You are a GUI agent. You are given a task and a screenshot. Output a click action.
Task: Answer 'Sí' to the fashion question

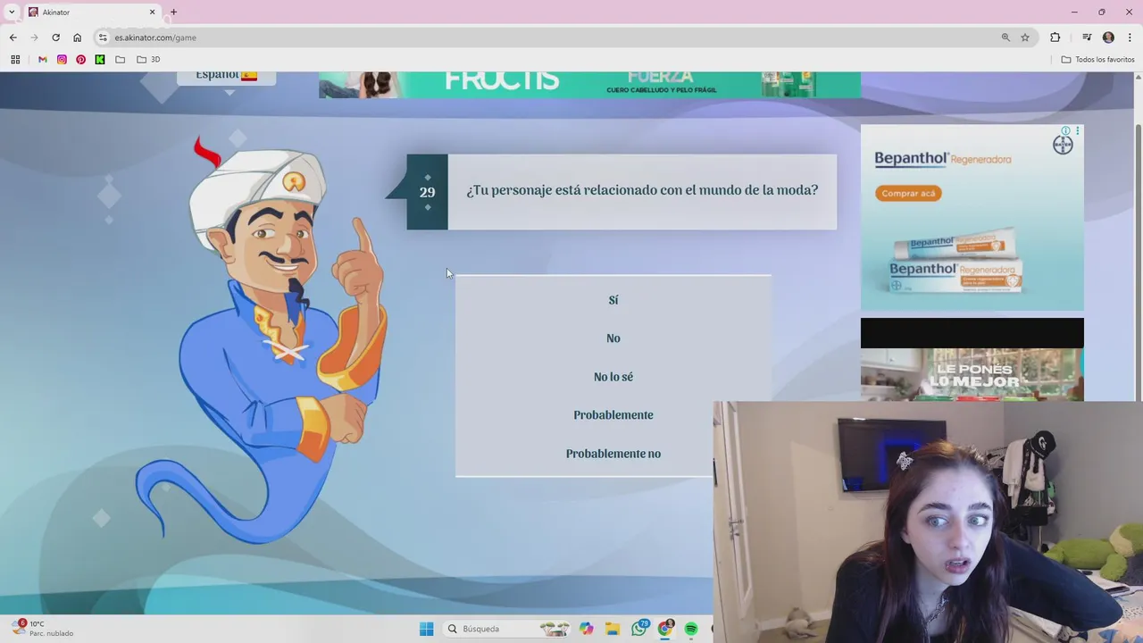click(x=613, y=300)
